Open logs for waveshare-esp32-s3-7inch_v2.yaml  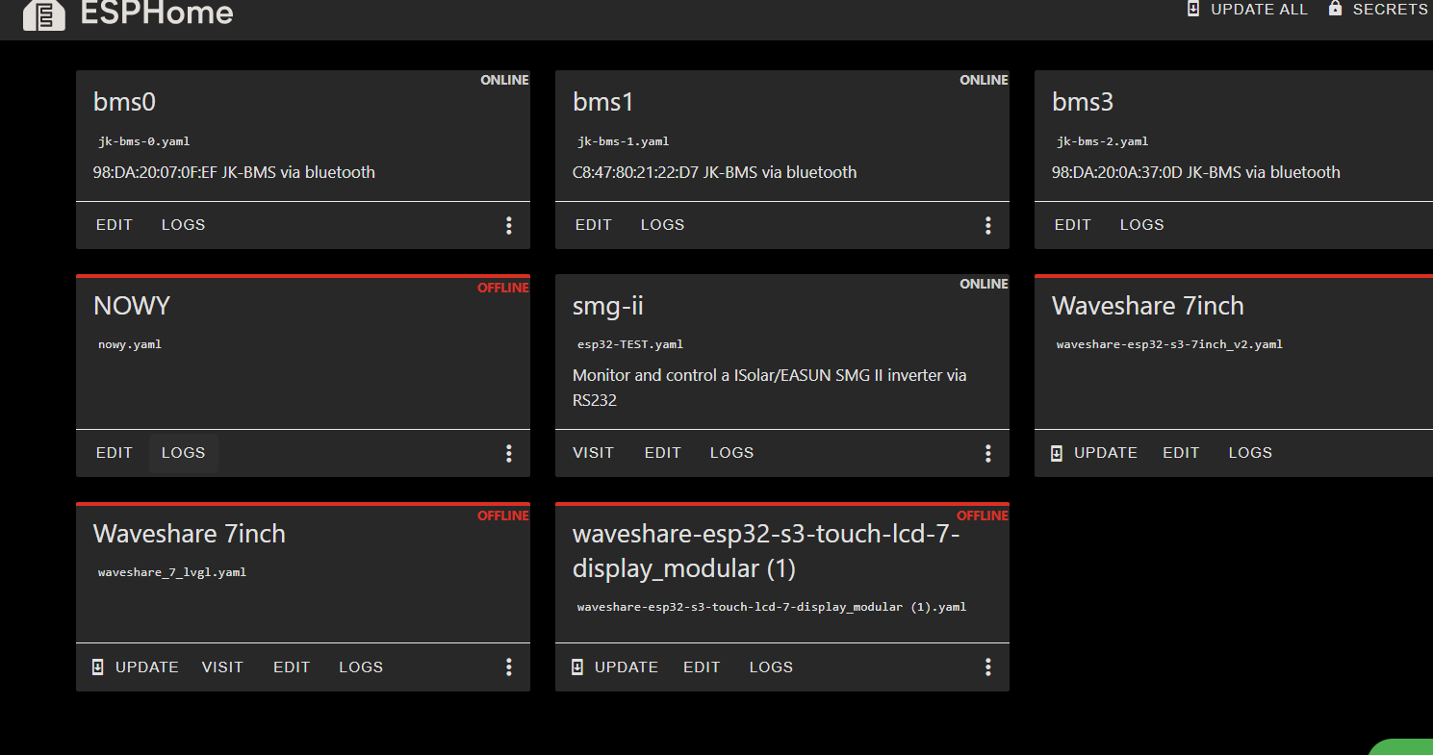1251,453
